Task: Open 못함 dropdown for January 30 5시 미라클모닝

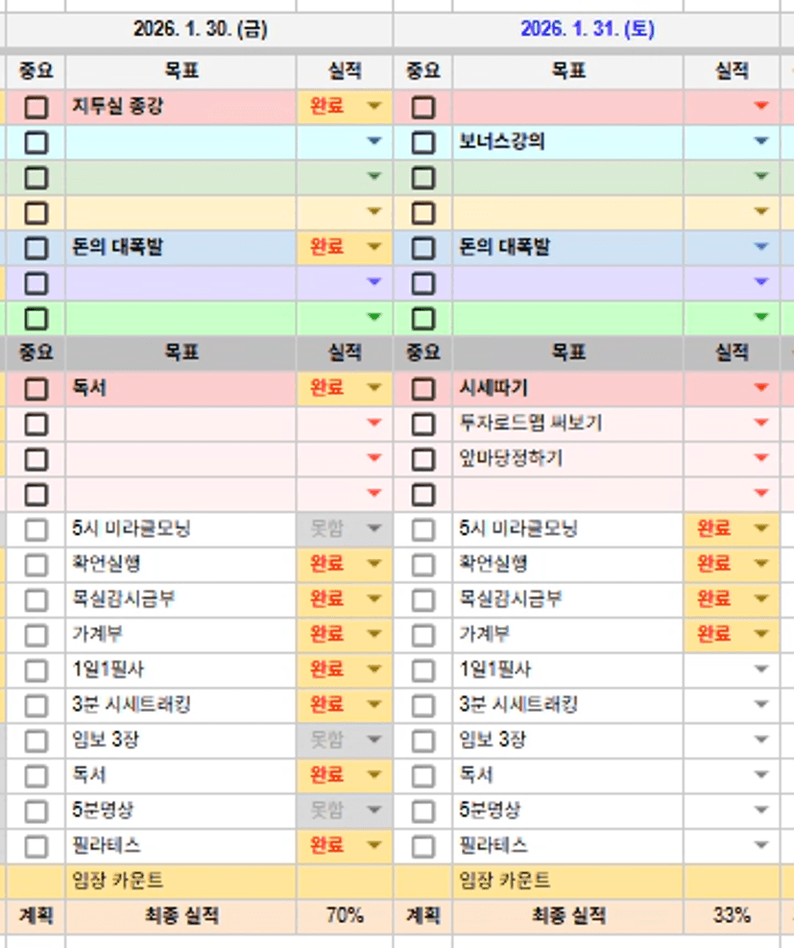Action: 374,529
